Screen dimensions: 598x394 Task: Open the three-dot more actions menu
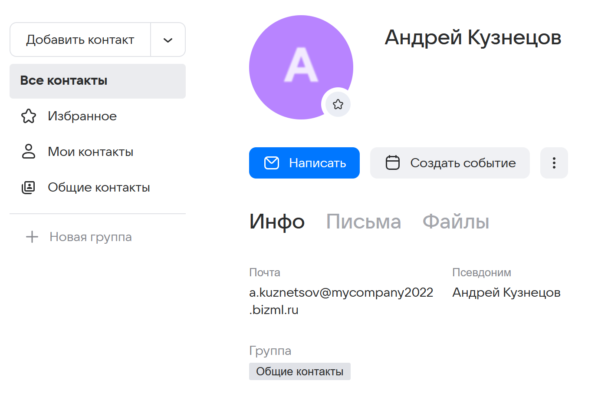(554, 163)
